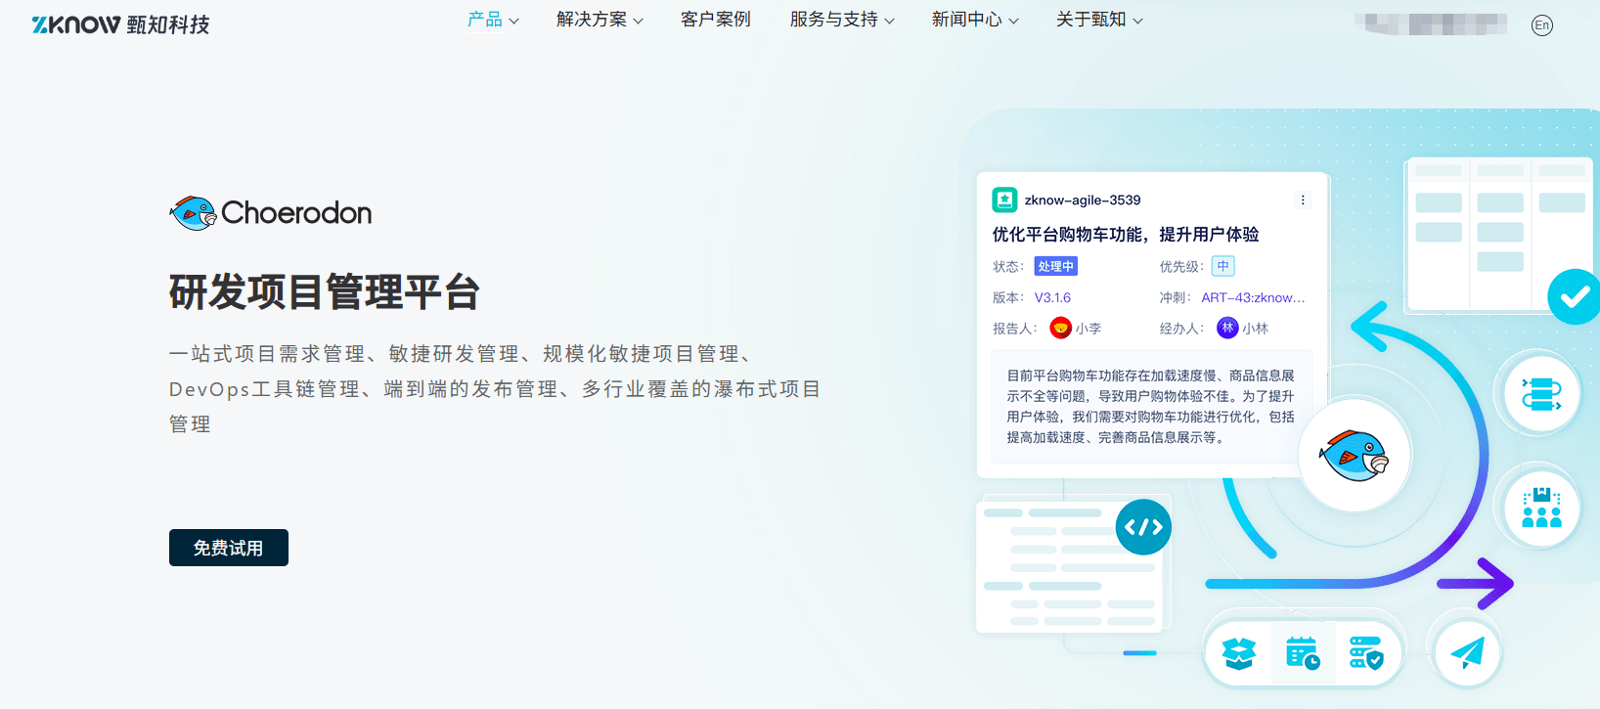This screenshot has height=709, width=1600.
Task: Click the calendar clock schedule icon
Action: 1303,652
